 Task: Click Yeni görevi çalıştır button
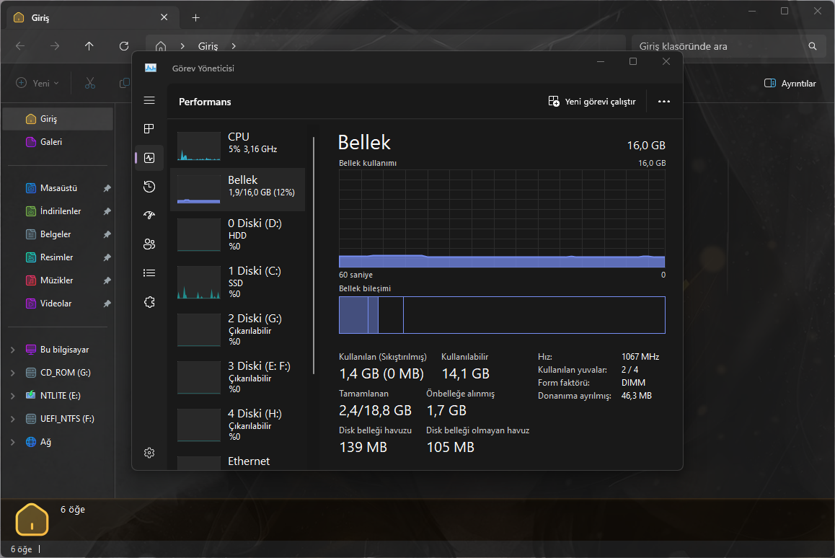(x=592, y=102)
